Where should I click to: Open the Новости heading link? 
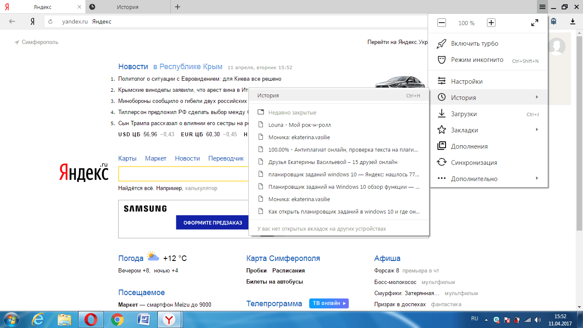[133, 67]
